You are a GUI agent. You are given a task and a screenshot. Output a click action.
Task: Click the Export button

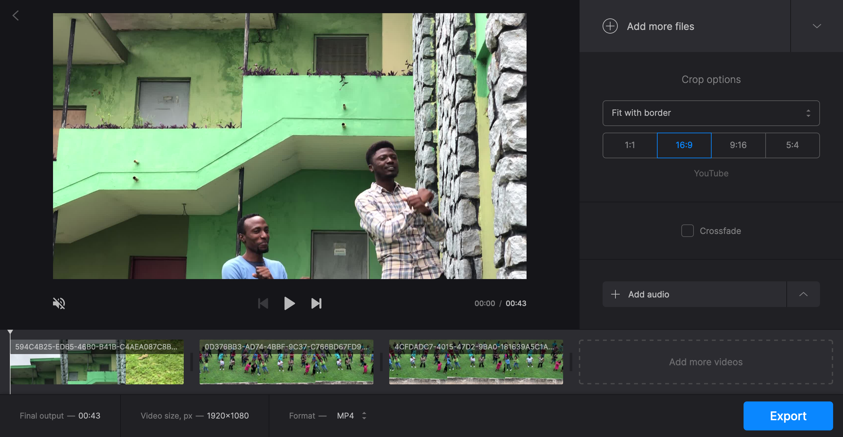tap(788, 416)
